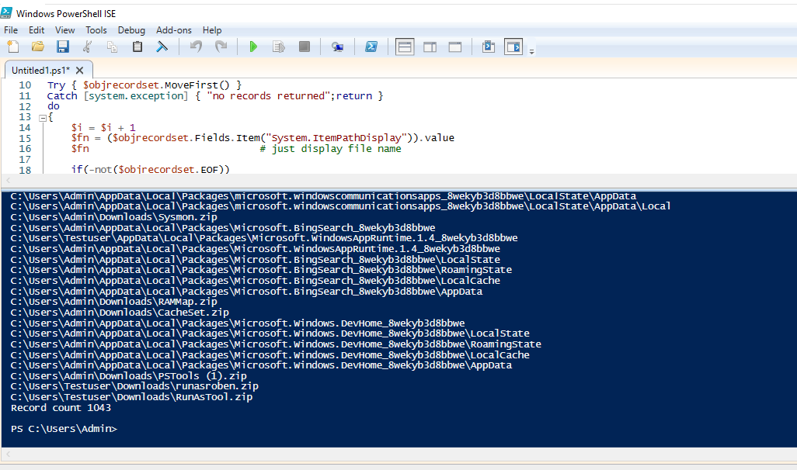
Task: Click the CacheSet.zip path line
Action: (120, 312)
